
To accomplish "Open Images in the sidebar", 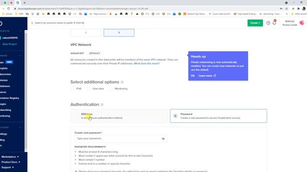I will pyautogui.click(x=3, y=104).
